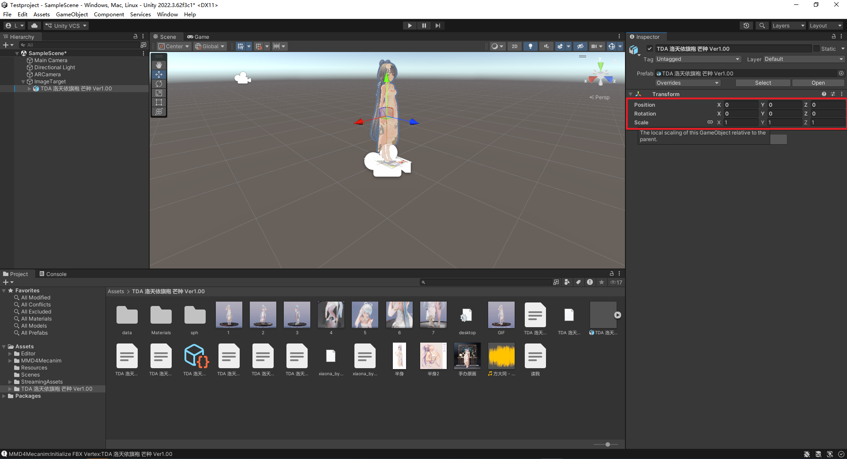Switch to the Console tab
Viewport: 847px width, 459px height.
click(x=53, y=274)
